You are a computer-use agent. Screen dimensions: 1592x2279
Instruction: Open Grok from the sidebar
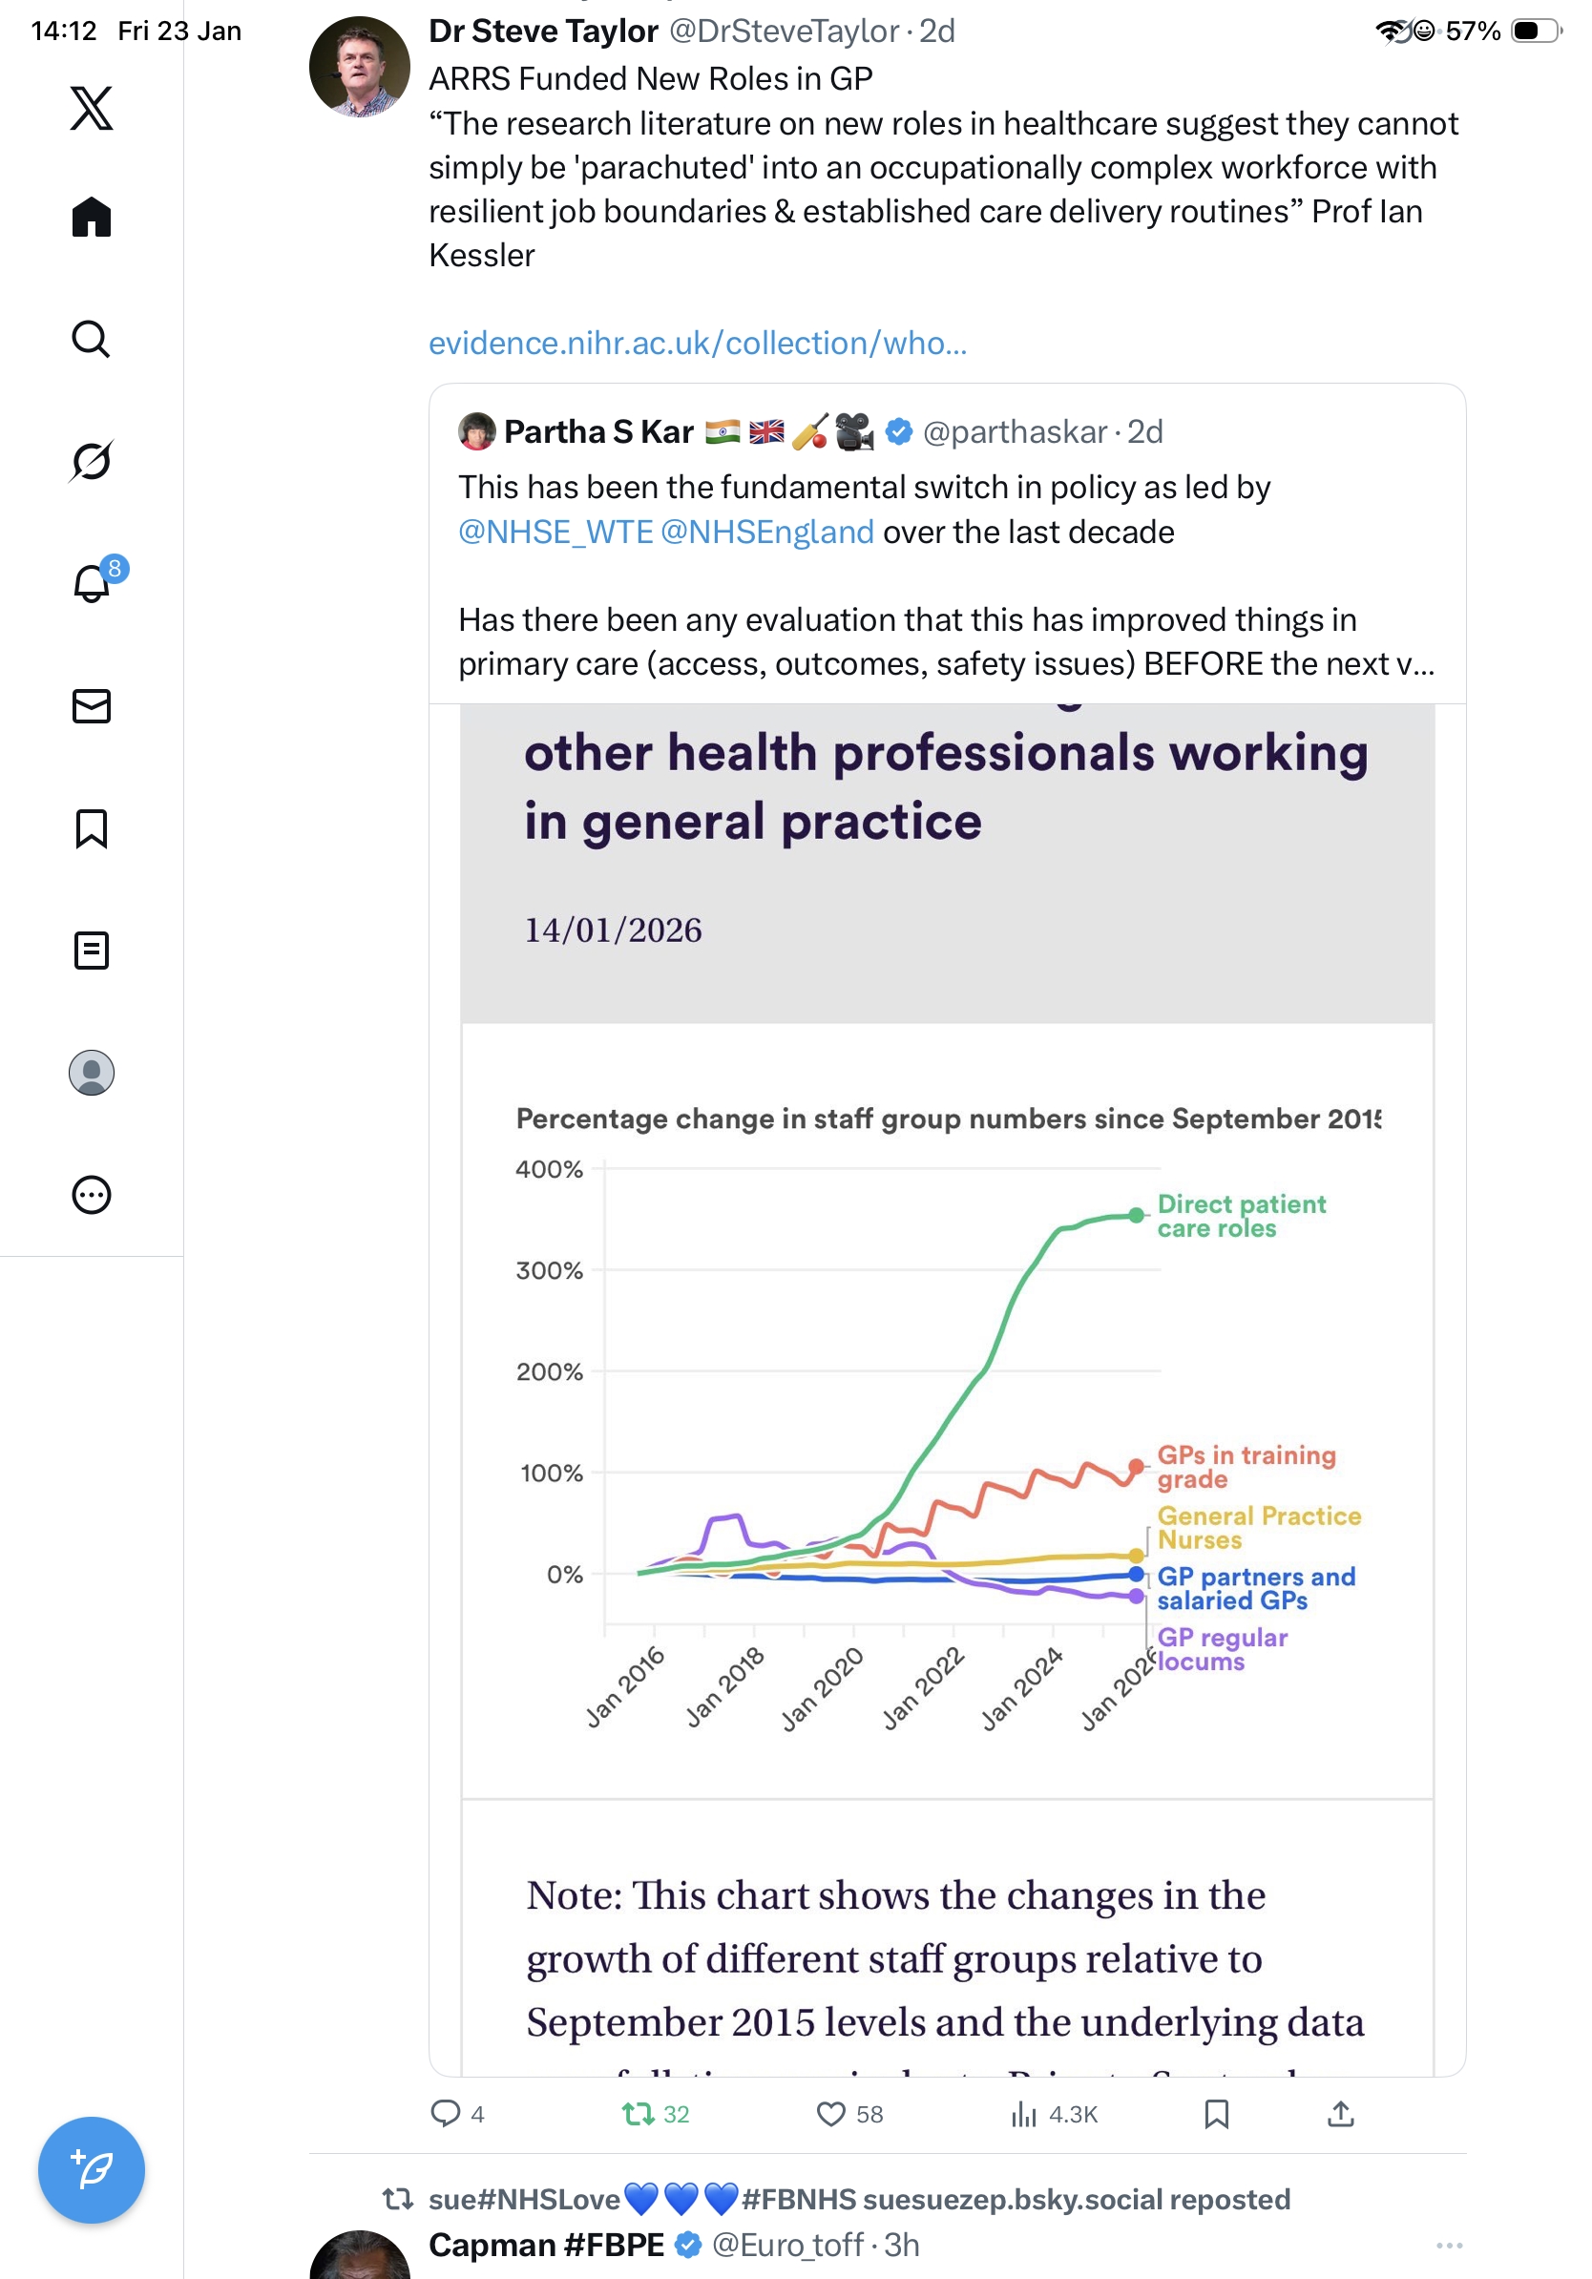pos(92,461)
